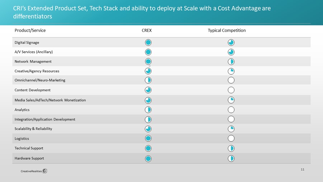Select the Integration/Application Development row label
The image size is (323, 182).
tap(45, 119)
